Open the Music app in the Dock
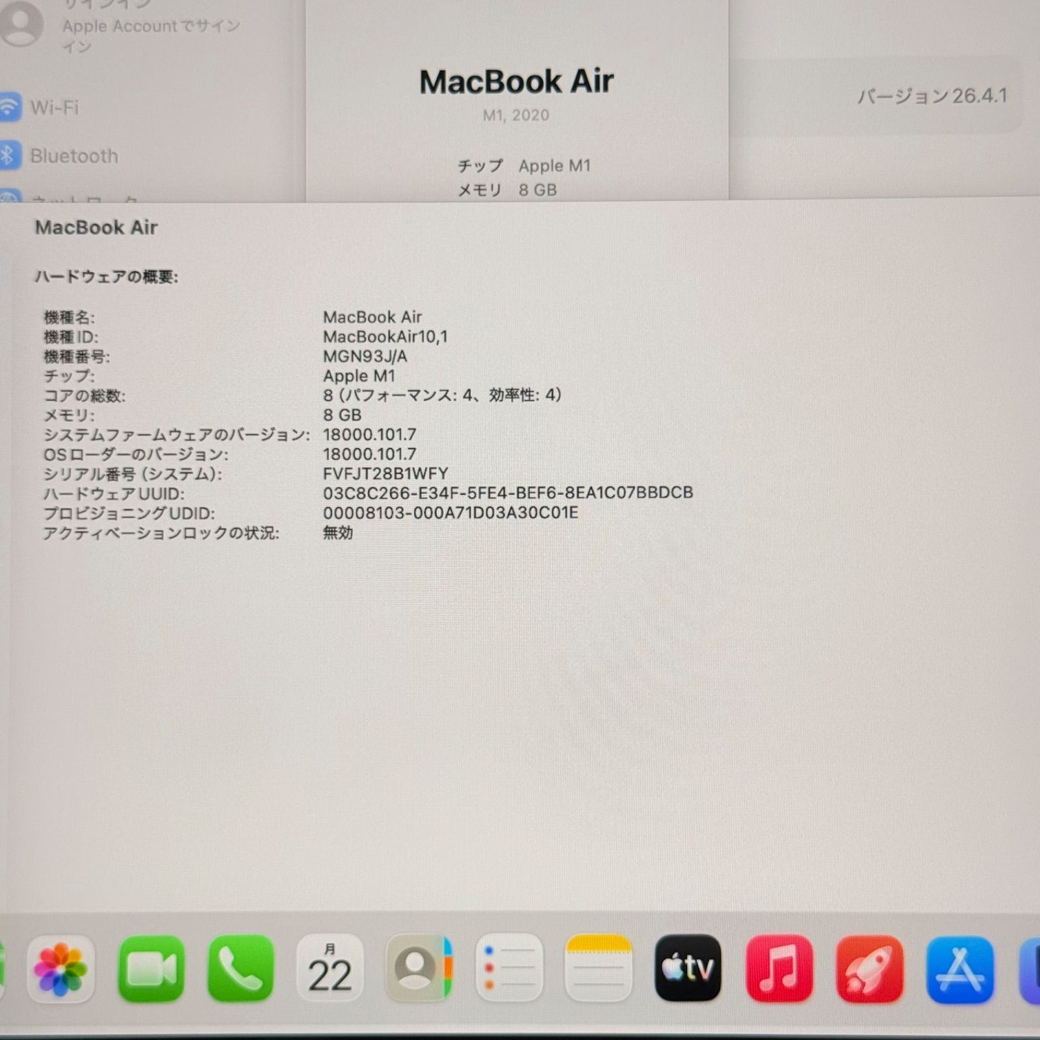The image size is (1040, 1040). click(779, 969)
